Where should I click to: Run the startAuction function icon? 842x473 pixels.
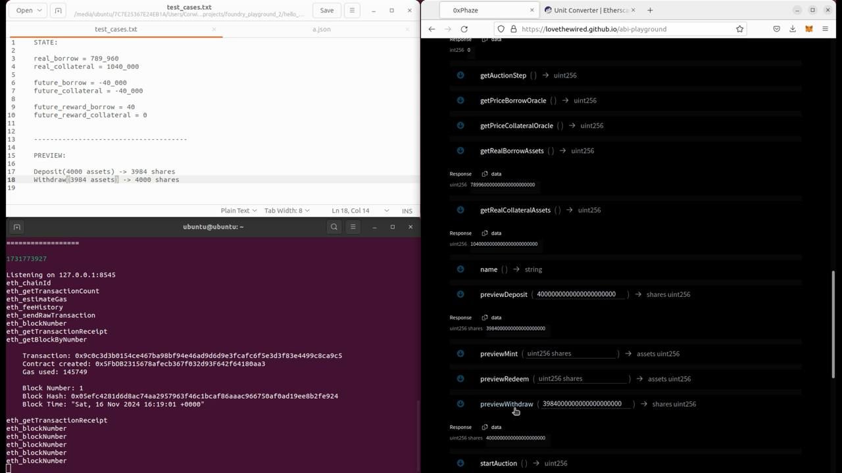(460, 462)
